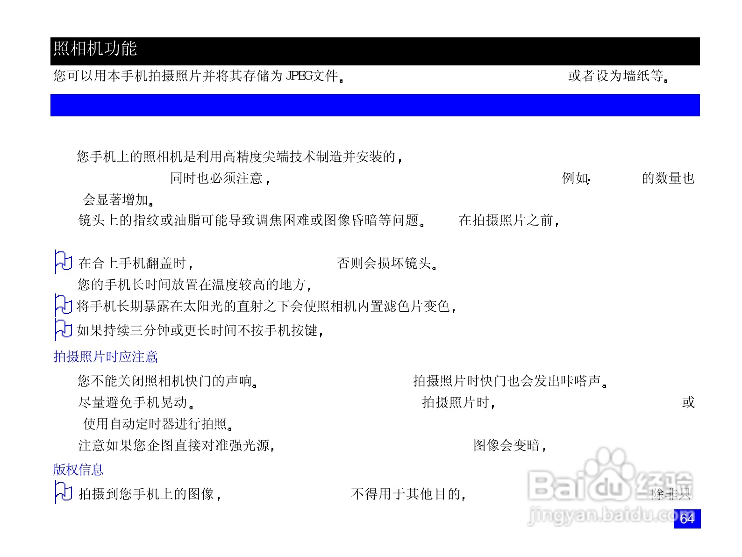The height and width of the screenshot is (557, 742).
Task: Click the text 的数量也
Action: [668, 178]
